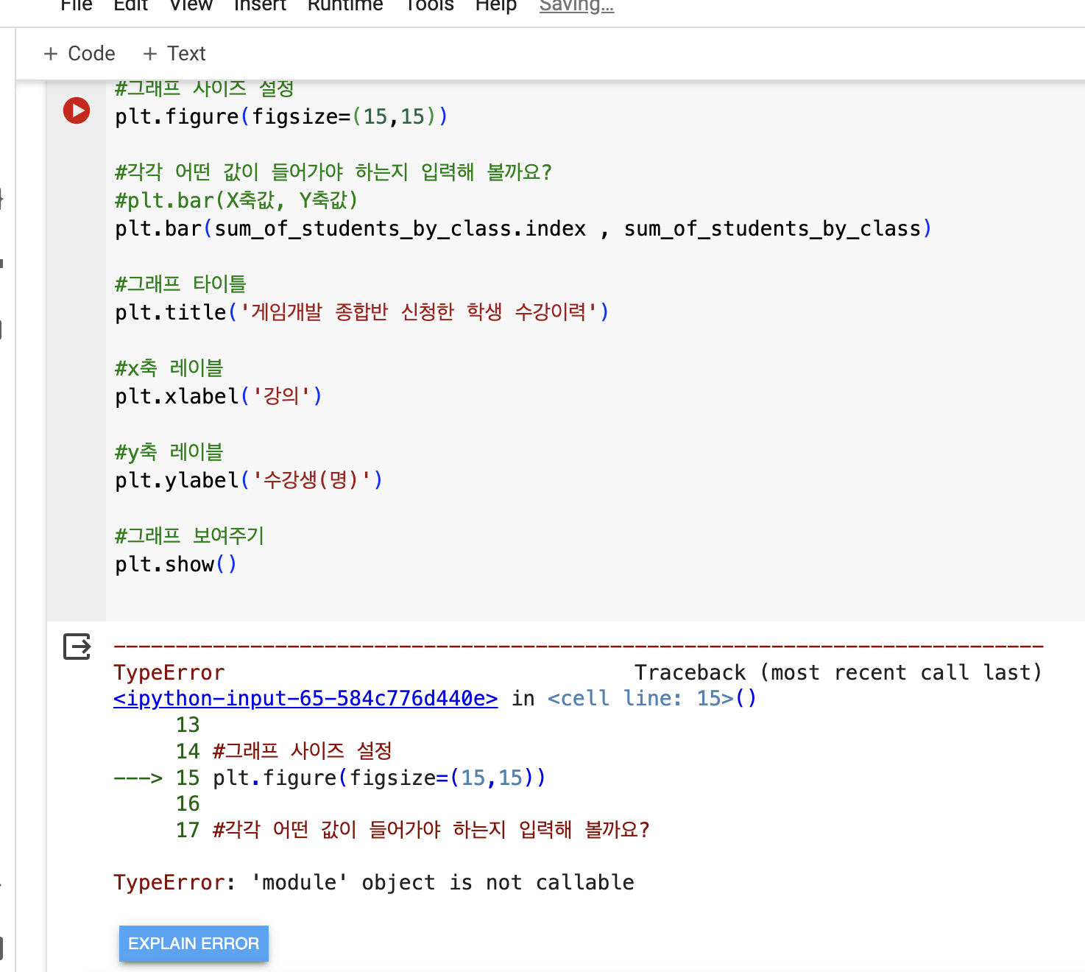1085x972 pixels.
Task: Click the comment '#그래프 타이틀'
Action: 180,284
